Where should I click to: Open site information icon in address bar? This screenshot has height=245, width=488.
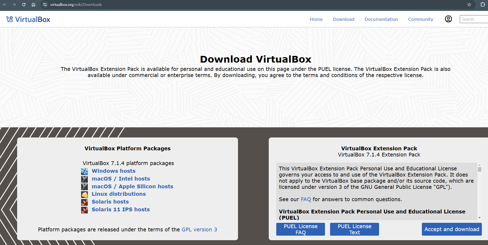point(45,5)
